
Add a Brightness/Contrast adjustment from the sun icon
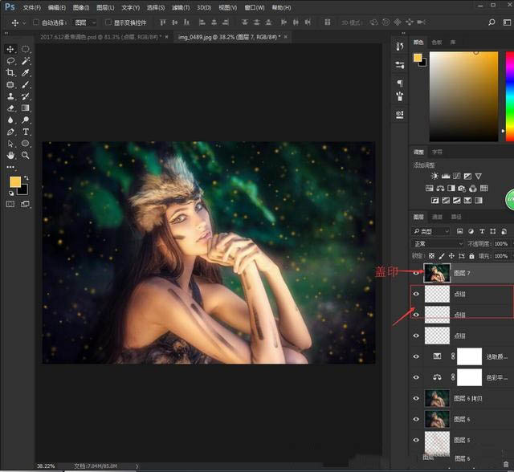coord(434,176)
